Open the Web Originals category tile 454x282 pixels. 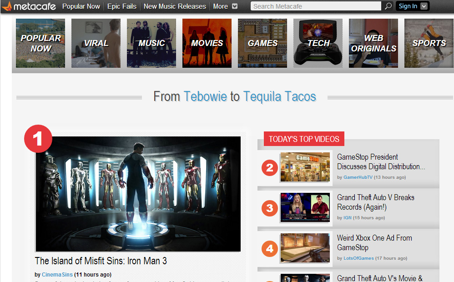coord(373,43)
